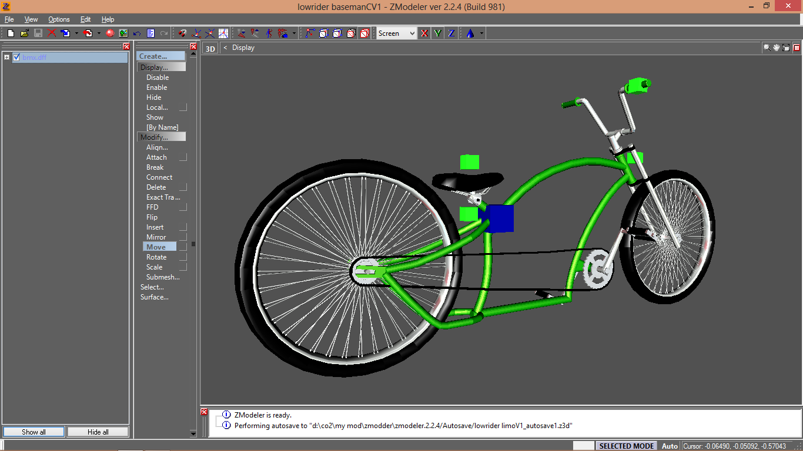Click the Show all button
The width and height of the screenshot is (803, 451).
click(x=34, y=432)
